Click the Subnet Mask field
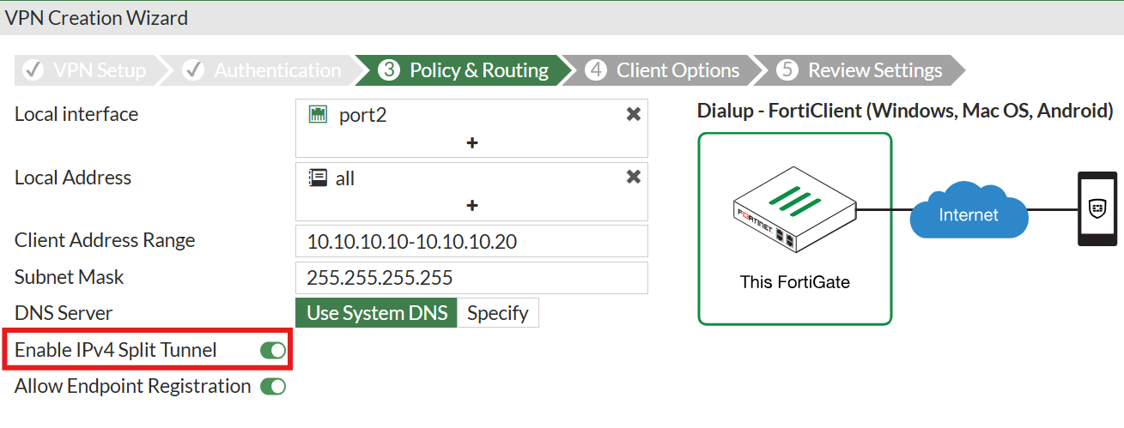This screenshot has width=1124, height=428. coord(471,278)
